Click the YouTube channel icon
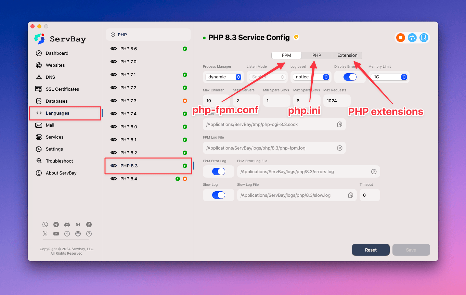The width and height of the screenshot is (466, 295). click(56, 234)
